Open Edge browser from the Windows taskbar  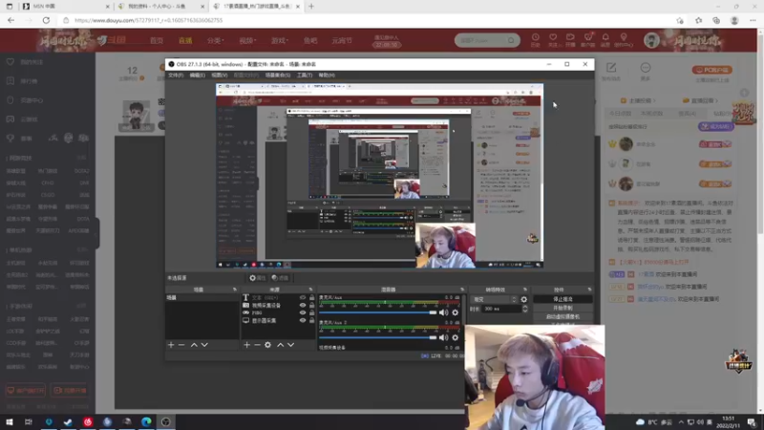[146, 421]
